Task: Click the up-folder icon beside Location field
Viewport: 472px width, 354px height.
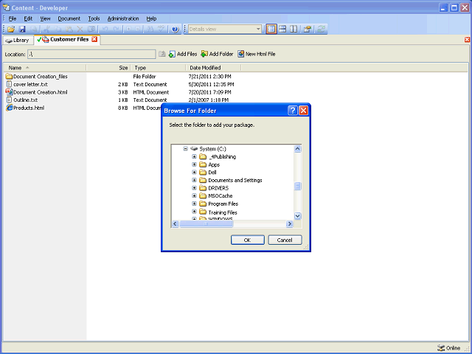Action: coord(162,54)
